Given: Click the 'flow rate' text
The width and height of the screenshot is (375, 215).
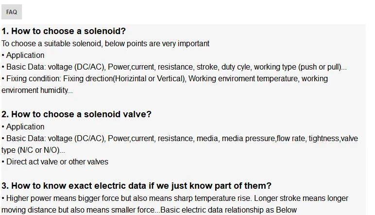Looking at the screenshot, I should (290, 138).
